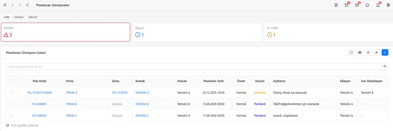
Task: Click the Plan Kodu column header
Action: click(x=40, y=81)
